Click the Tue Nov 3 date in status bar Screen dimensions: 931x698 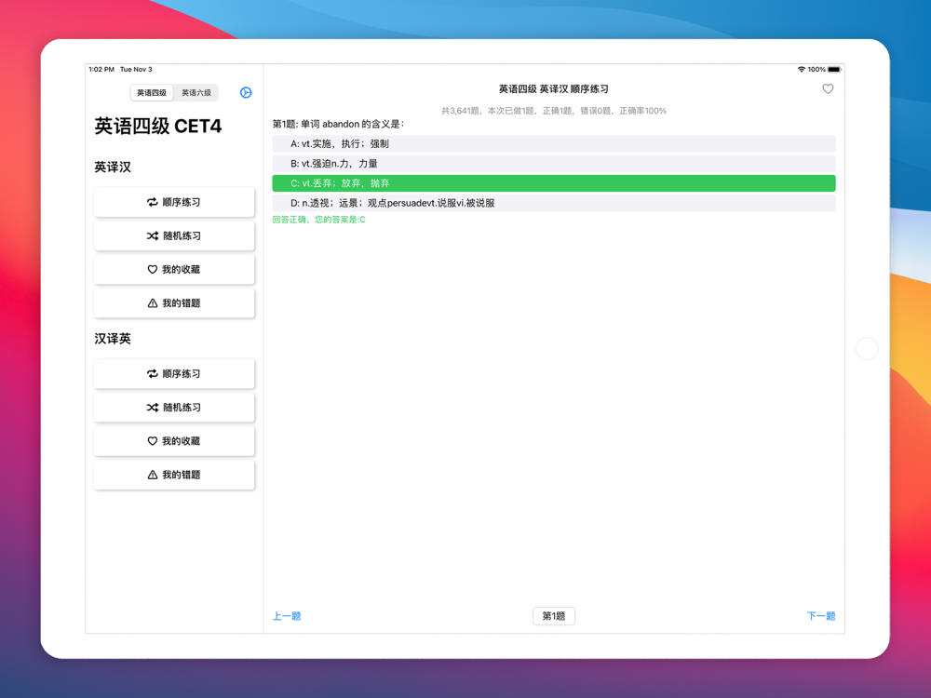[136, 70]
